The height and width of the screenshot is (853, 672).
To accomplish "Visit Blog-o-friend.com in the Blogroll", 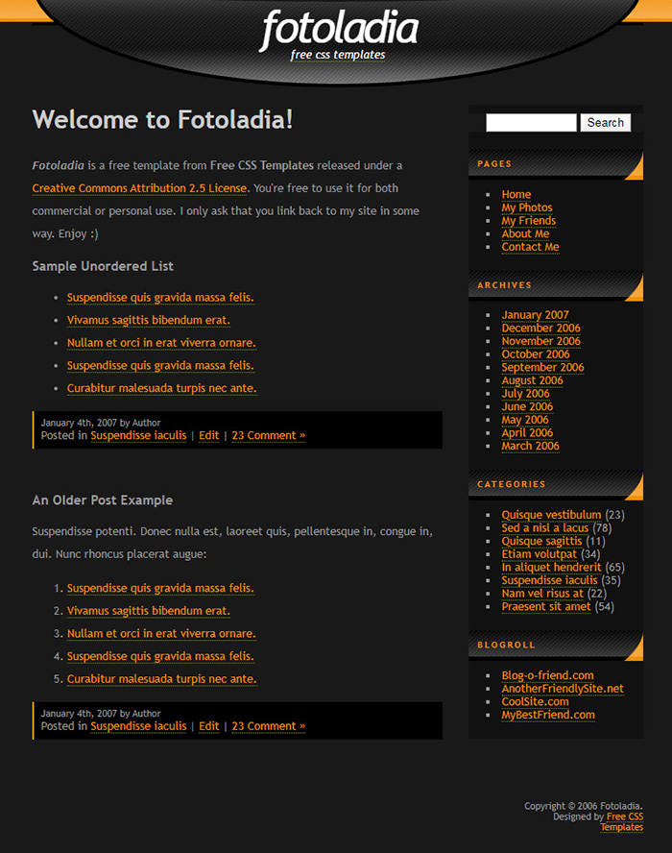I will [547, 675].
